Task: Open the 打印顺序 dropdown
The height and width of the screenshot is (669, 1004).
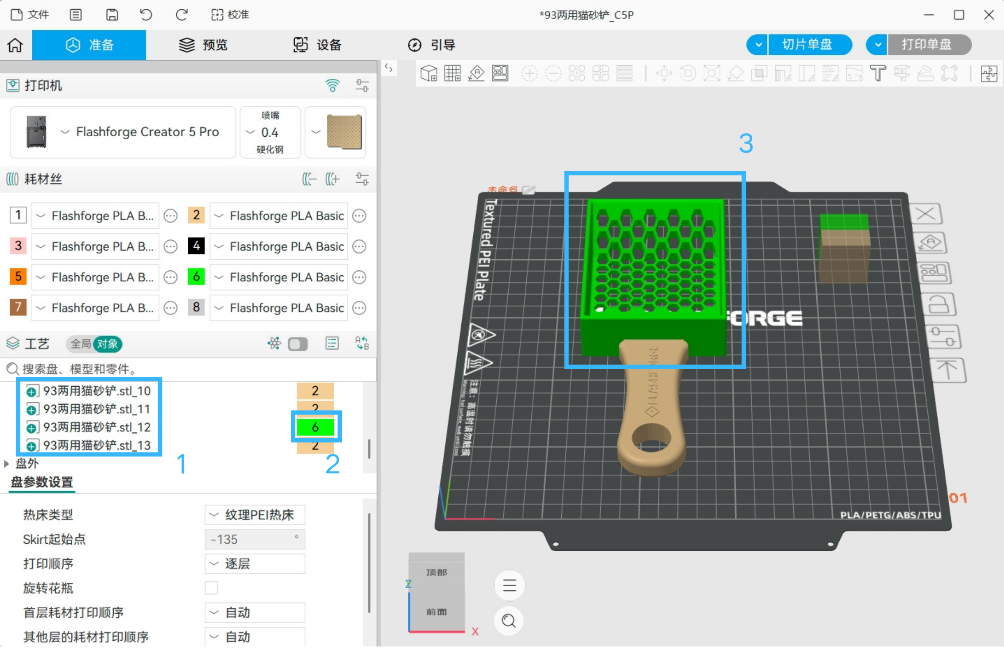Action: pos(255,564)
